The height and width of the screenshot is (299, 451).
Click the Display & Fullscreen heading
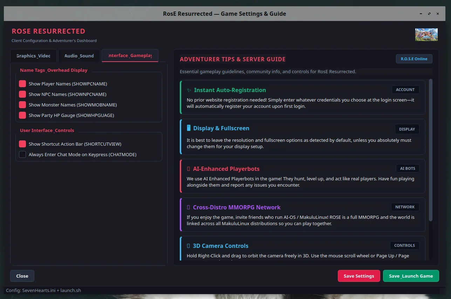(x=221, y=128)
